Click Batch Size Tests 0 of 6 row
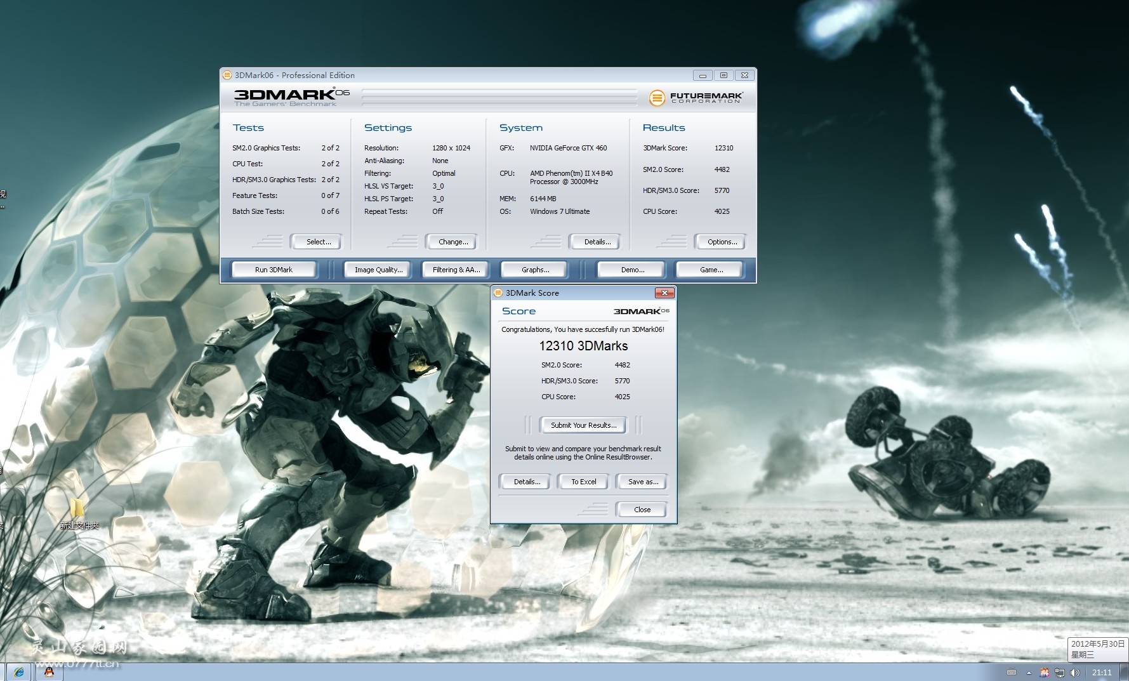This screenshot has width=1129, height=681. (286, 211)
